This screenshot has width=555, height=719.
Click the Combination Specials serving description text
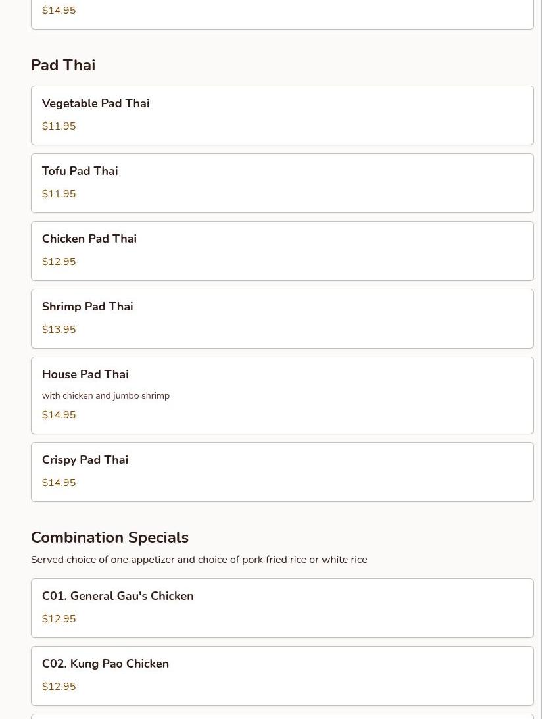point(199,560)
